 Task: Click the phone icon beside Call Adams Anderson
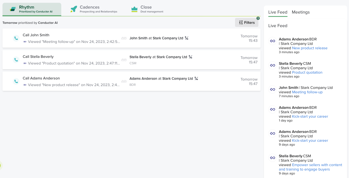pyautogui.click(x=16, y=81)
